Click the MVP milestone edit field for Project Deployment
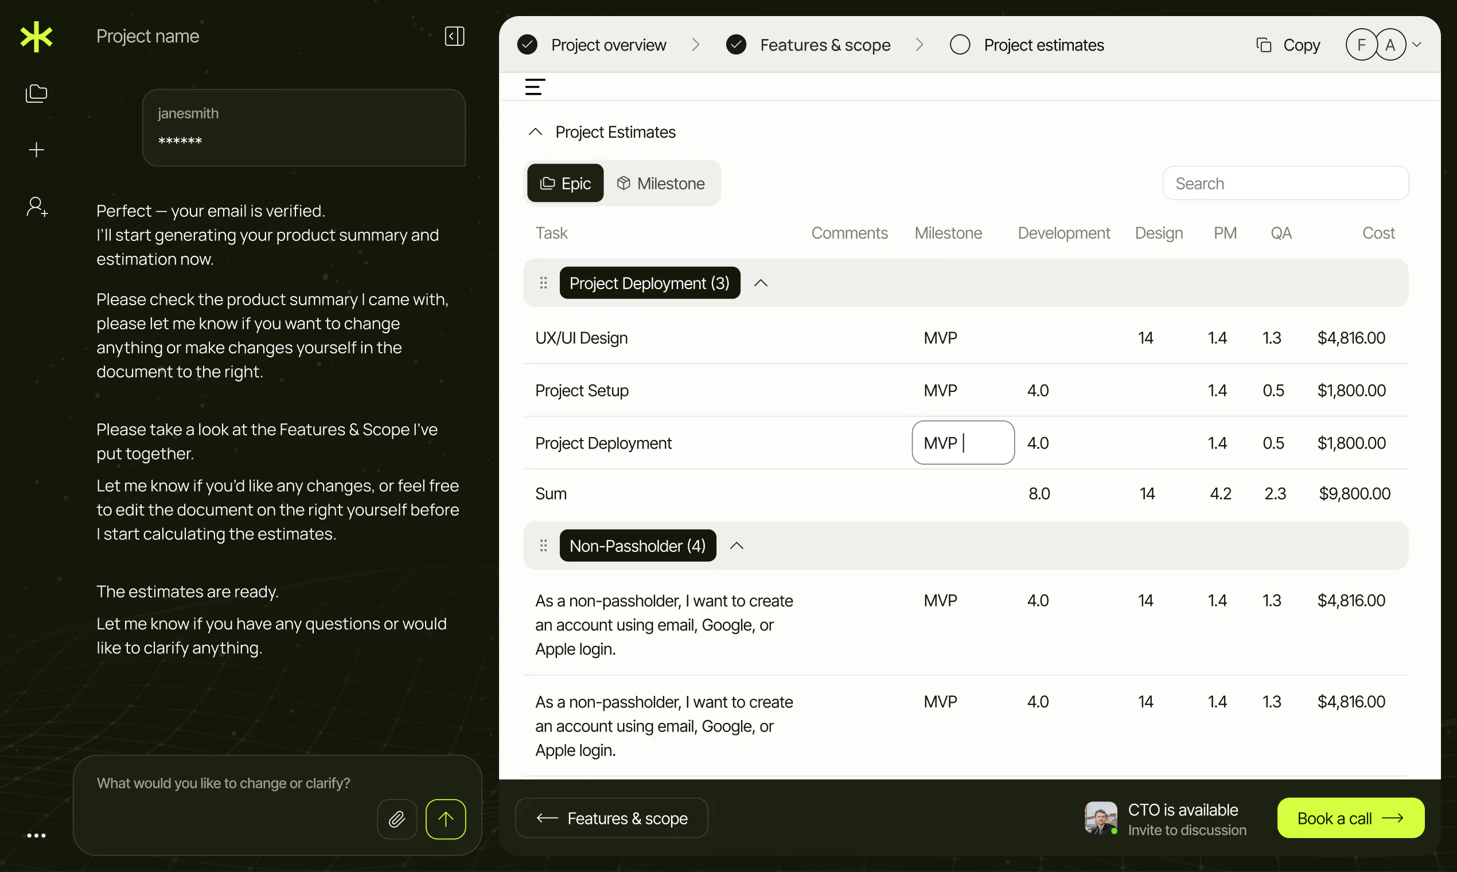Image resolution: width=1457 pixels, height=872 pixels. point(963,443)
